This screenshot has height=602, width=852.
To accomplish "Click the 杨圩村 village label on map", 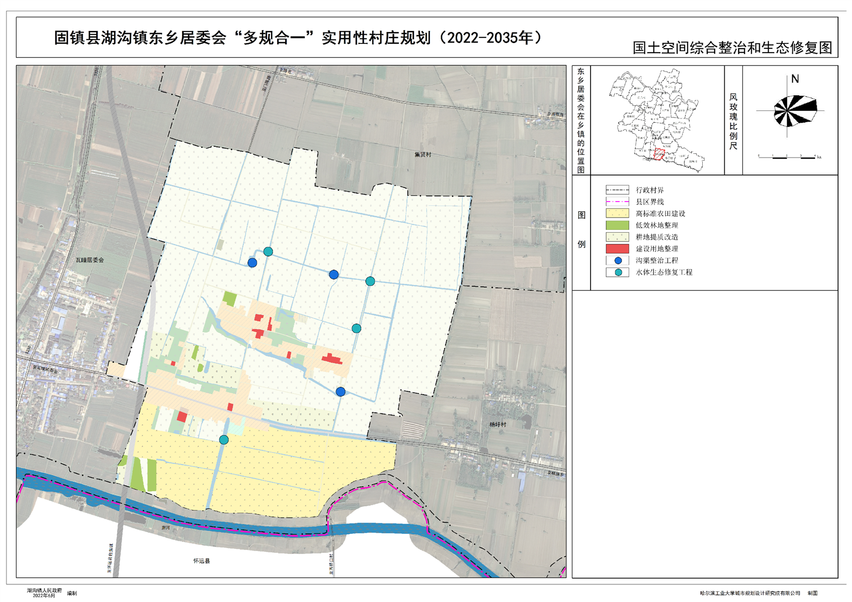I will (498, 425).
